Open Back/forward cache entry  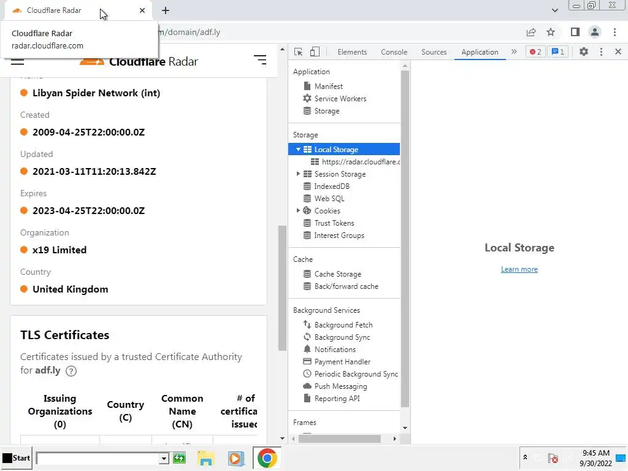346,286
